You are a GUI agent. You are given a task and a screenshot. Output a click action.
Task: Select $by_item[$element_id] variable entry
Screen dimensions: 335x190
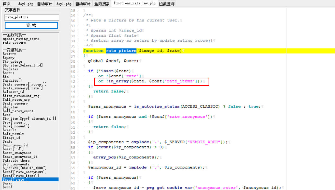[x=23, y=65]
